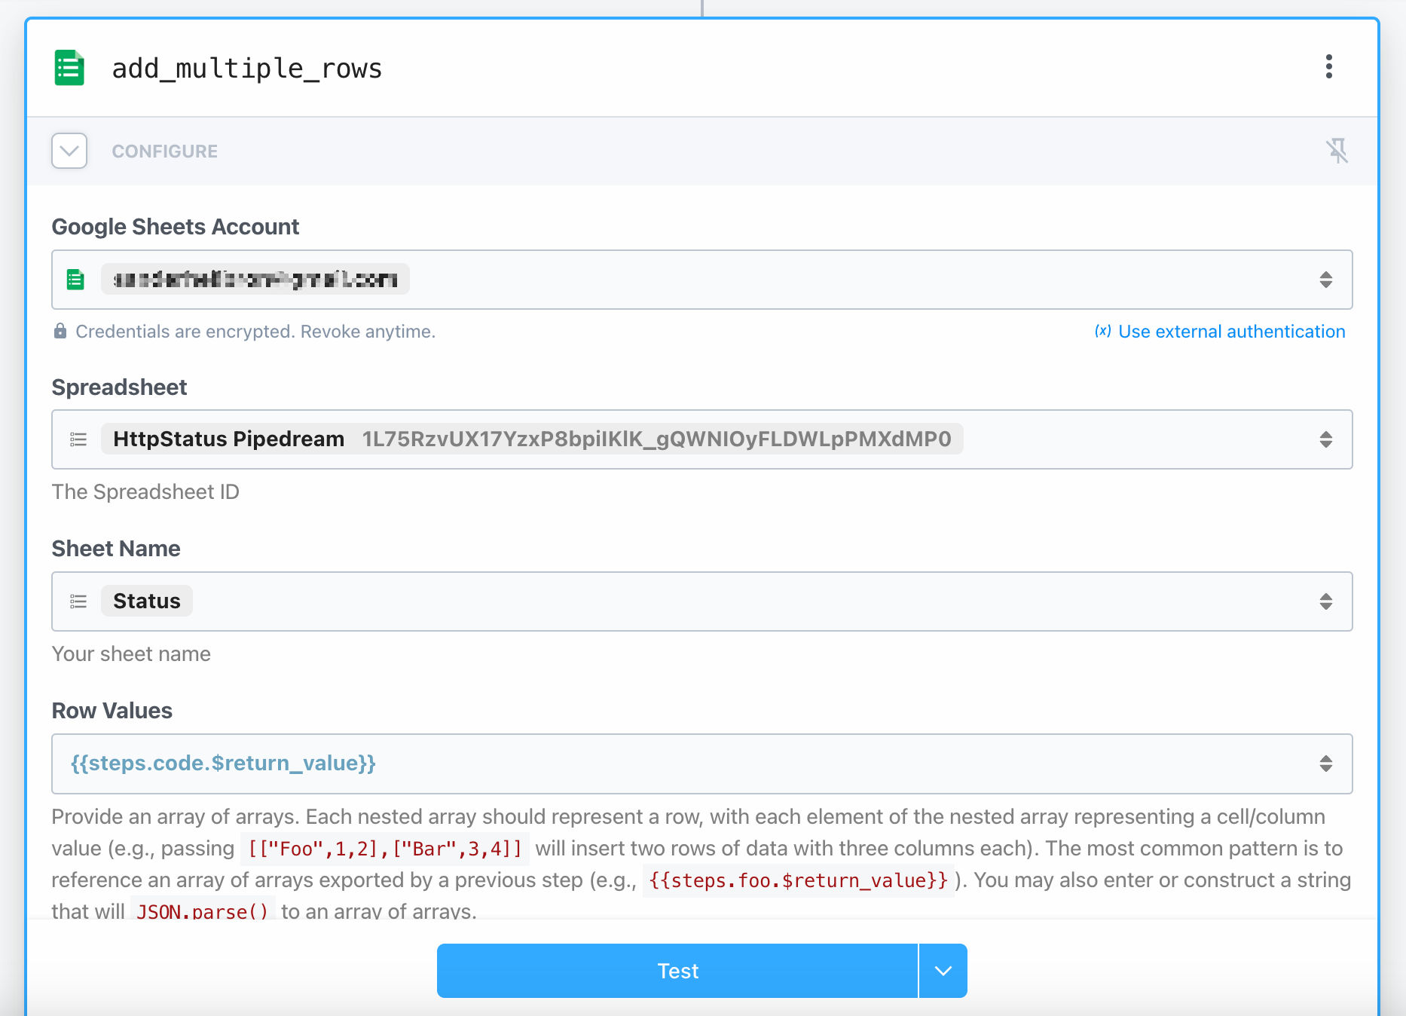The height and width of the screenshot is (1016, 1406).
Task: Click the pin icon in Configure header
Action: (x=1337, y=151)
